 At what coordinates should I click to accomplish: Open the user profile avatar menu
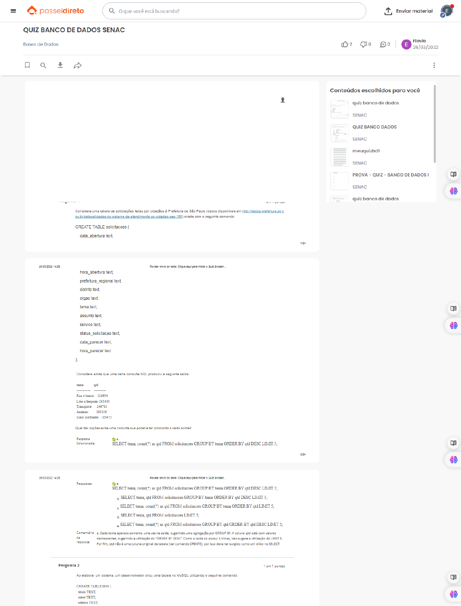click(447, 11)
